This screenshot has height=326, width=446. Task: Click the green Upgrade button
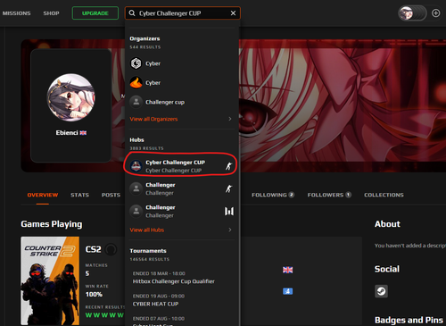click(x=95, y=13)
